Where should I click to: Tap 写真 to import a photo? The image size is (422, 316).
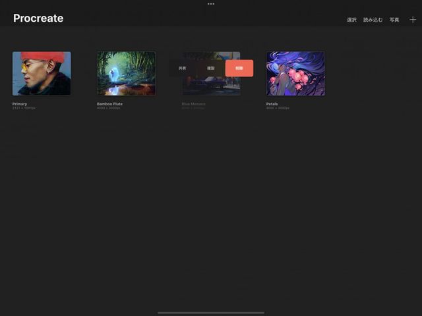[x=394, y=20]
